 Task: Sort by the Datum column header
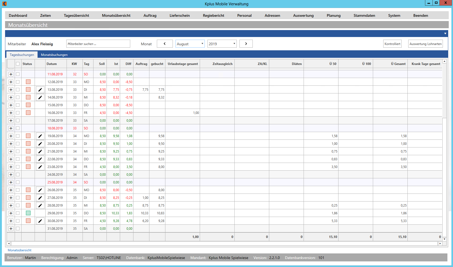[x=56, y=64]
